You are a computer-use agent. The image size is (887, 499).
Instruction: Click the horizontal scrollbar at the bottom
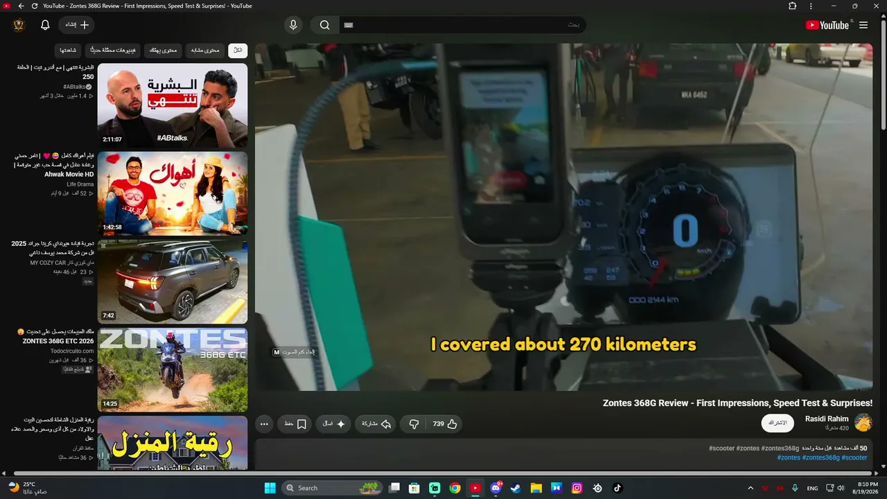(x=443, y=474)
